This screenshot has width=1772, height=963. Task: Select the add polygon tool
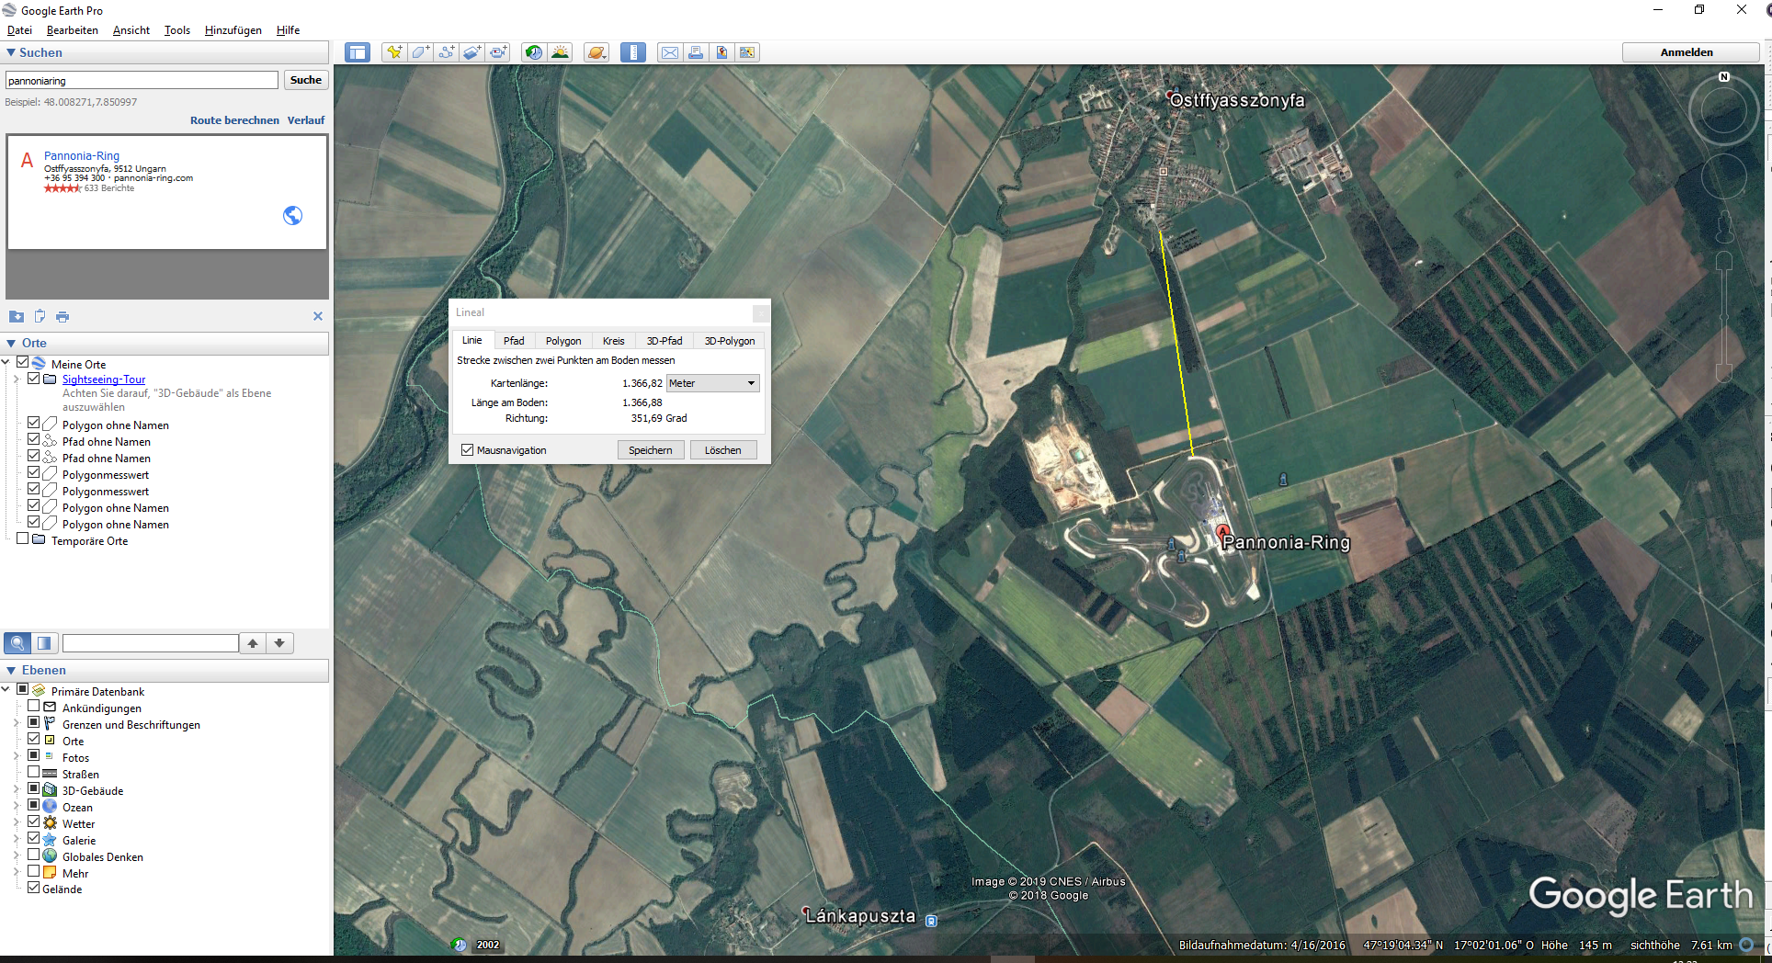[420, 52]
